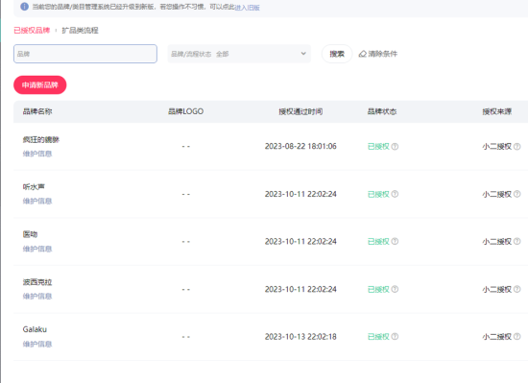The image size is (528, 383).
Task: Click help icon beside 波西克拉 已授权 status
Action: click(395, 289)
